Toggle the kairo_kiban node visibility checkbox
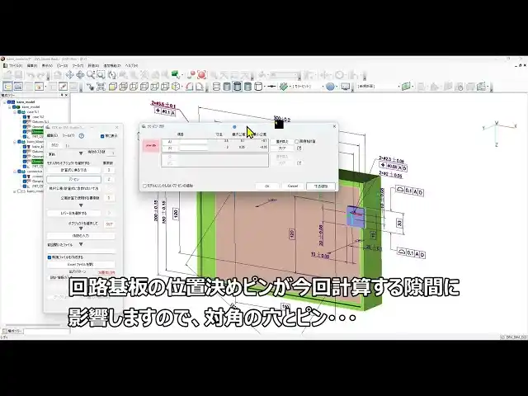Image resolution: width=528 pixels, height=396 pixels. pos(20,142)
